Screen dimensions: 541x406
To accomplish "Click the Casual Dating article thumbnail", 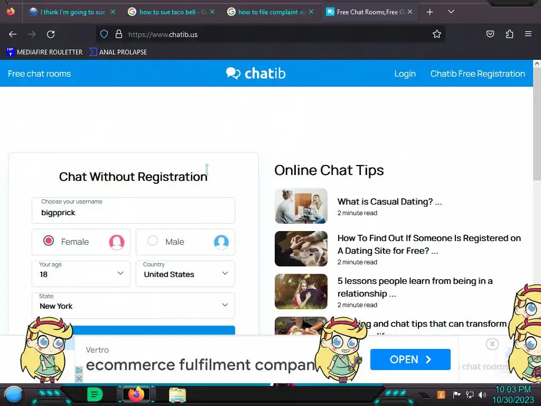I will click(301, 206).
